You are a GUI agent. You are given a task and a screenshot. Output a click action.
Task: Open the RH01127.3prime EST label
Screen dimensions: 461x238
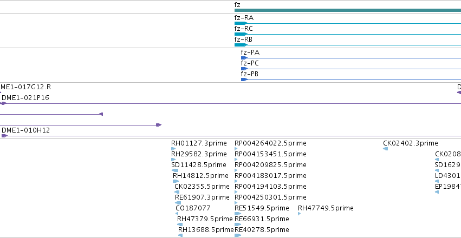[x=199, y=143]
